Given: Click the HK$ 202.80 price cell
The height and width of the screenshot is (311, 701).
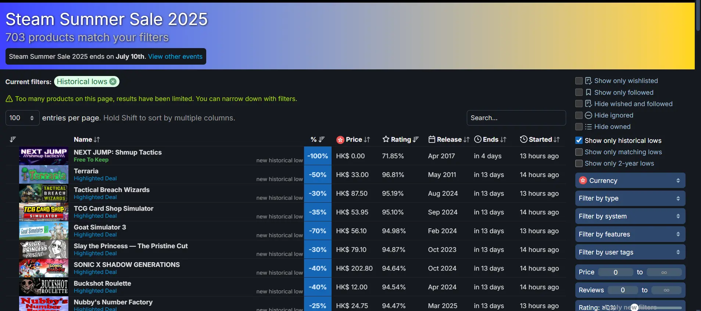Looking at the screenshot, I should tap(354, 268).
